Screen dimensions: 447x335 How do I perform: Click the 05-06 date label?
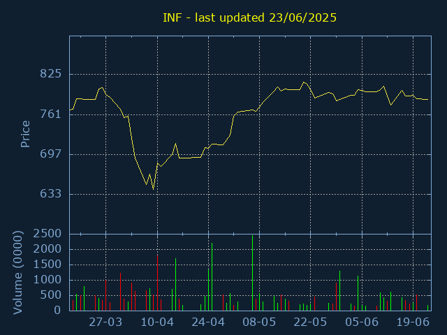point(362,322)
